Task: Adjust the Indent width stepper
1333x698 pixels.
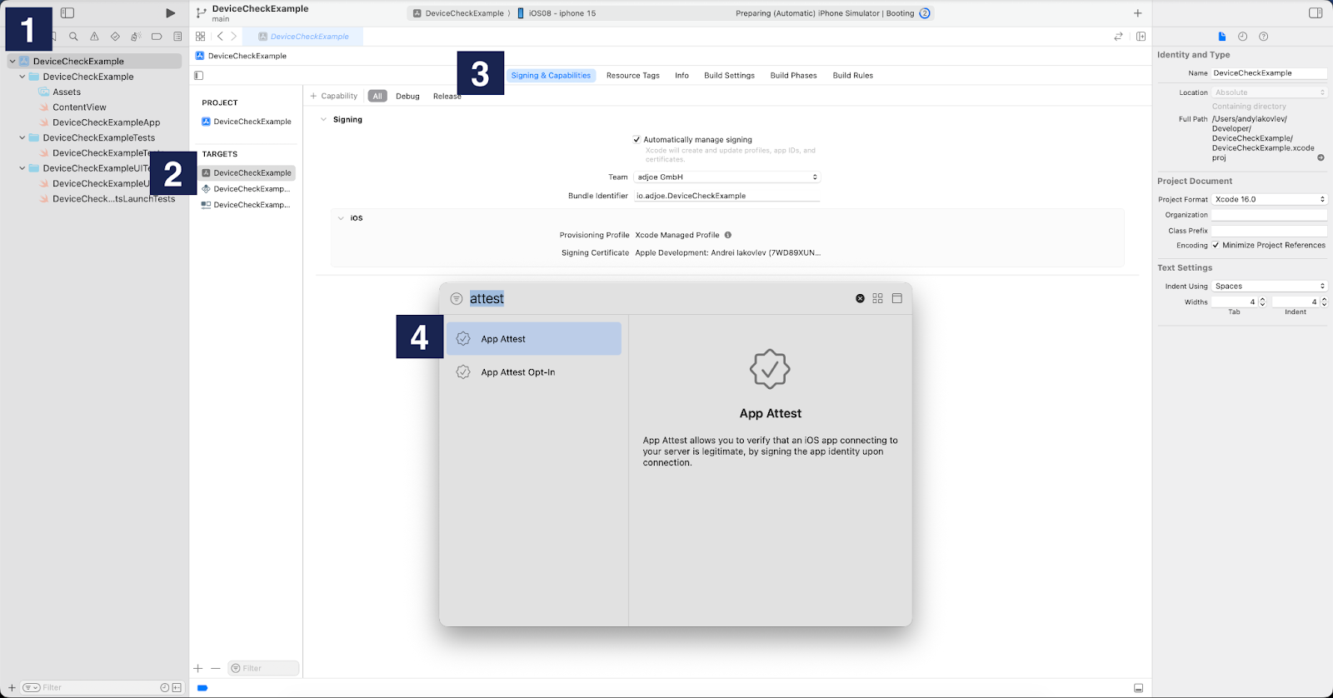Action: (1324, 302)
